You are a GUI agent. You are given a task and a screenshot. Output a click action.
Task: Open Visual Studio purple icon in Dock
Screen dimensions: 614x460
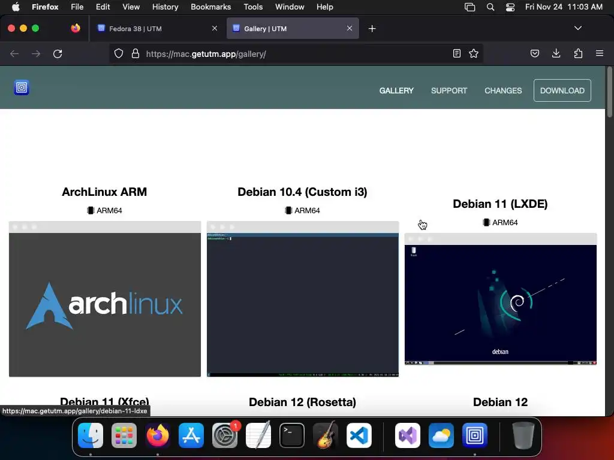[x=408, y=435]
